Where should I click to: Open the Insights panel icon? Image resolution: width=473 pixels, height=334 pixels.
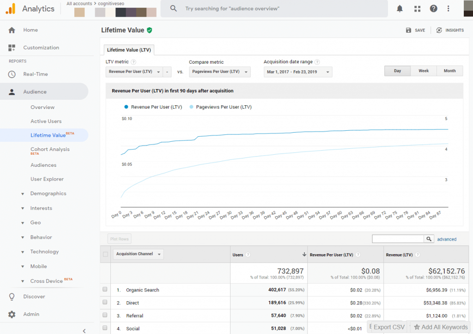tap(439, 30)
